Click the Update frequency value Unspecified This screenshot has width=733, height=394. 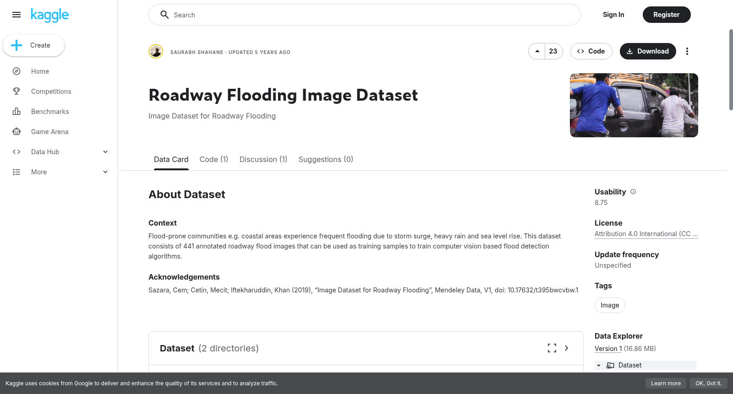(x=613, y=265)
